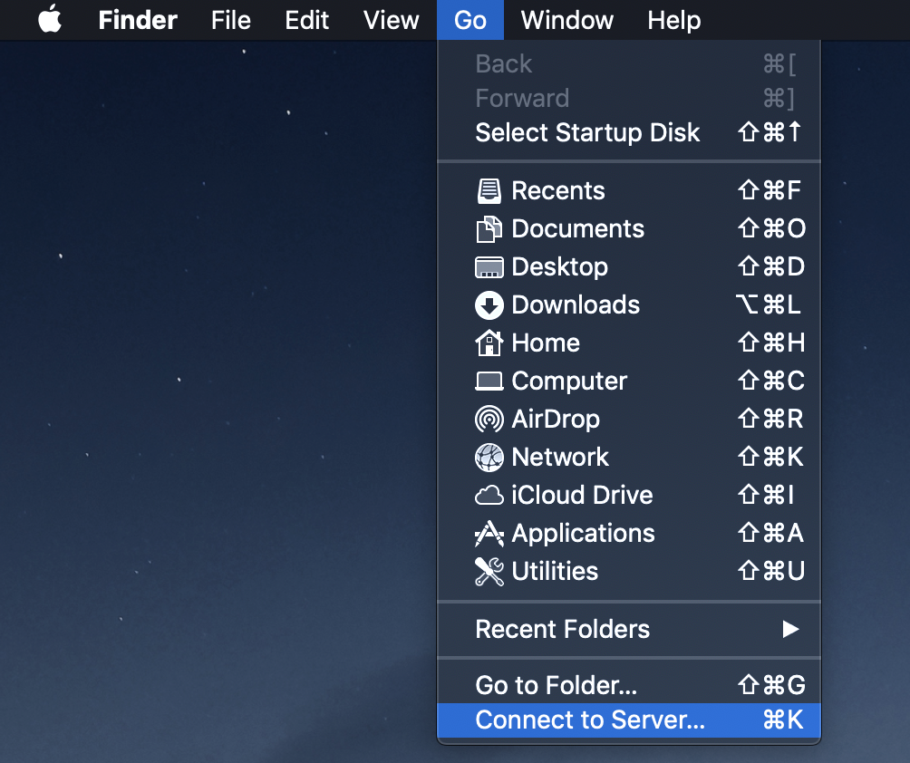Pick Downloads label in Go menu
The height and width of the screenshot is (763, 910).
click(576, 305)
